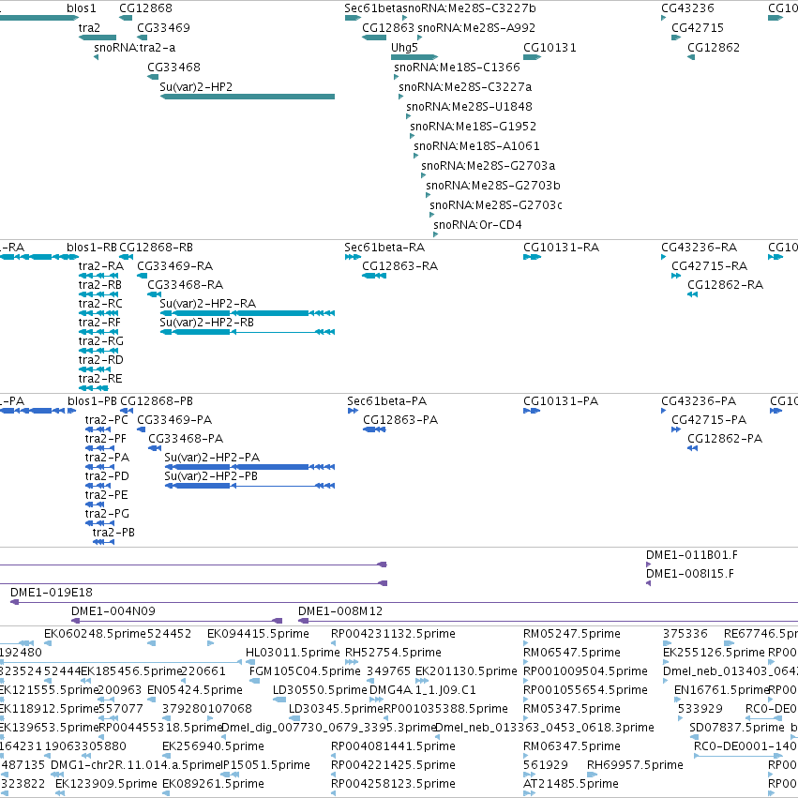Image resolution: width=798 pixels, height=798 pixels.
Task: Select the CG12863 gene label
Action: click(388, 28)
